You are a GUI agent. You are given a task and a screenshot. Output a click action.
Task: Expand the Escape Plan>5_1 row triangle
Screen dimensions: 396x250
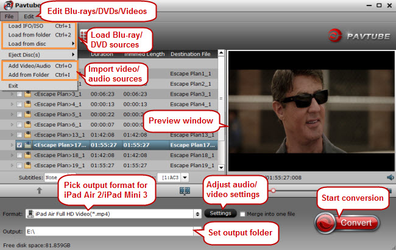(12, 114)
